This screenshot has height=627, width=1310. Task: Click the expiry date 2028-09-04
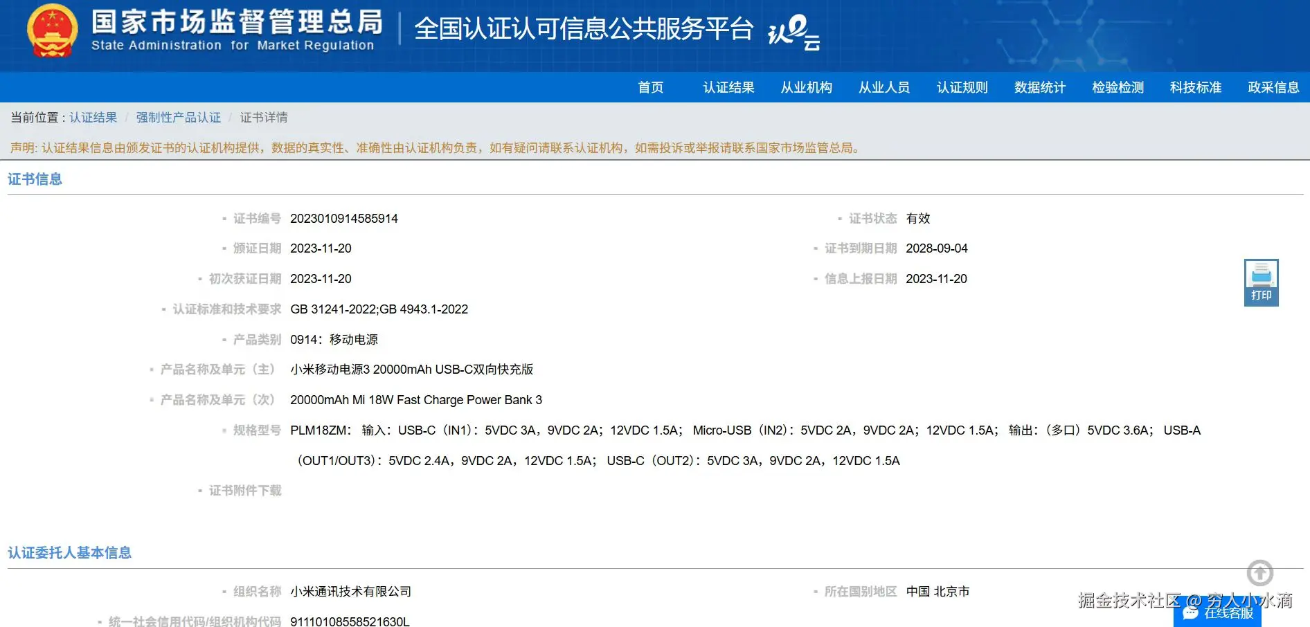tap(937, 248)
